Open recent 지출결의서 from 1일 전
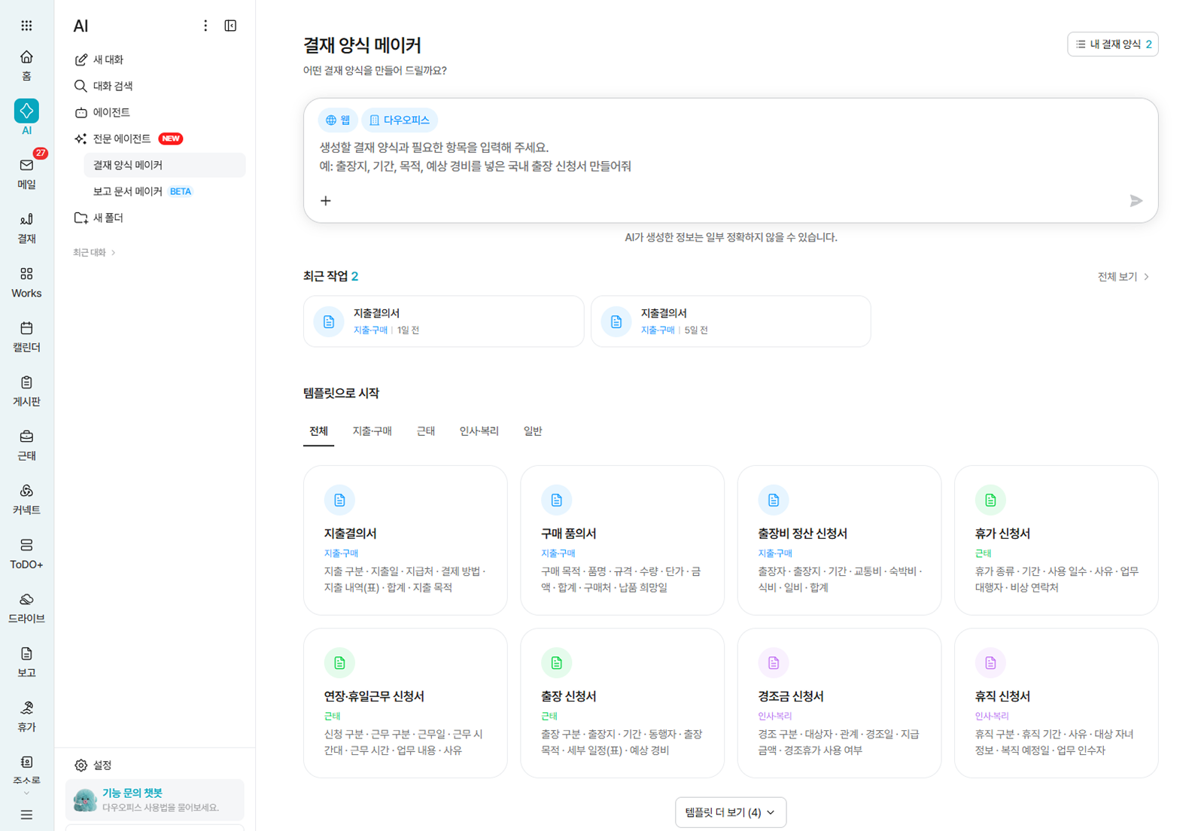This screenshot has width=1204, height=831. 444,321
